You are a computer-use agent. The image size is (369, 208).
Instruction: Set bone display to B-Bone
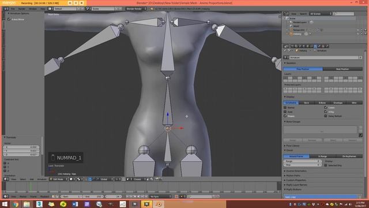[x=322, y=103]
